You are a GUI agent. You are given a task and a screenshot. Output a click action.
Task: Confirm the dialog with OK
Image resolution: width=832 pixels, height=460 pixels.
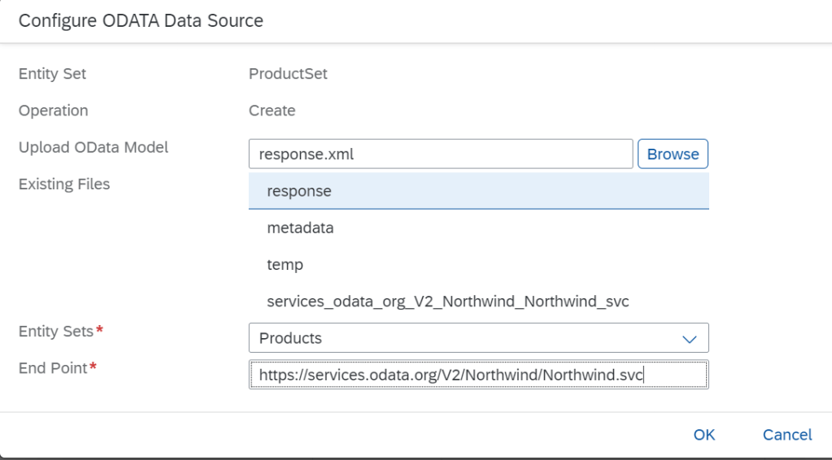[x=703, y=435]
